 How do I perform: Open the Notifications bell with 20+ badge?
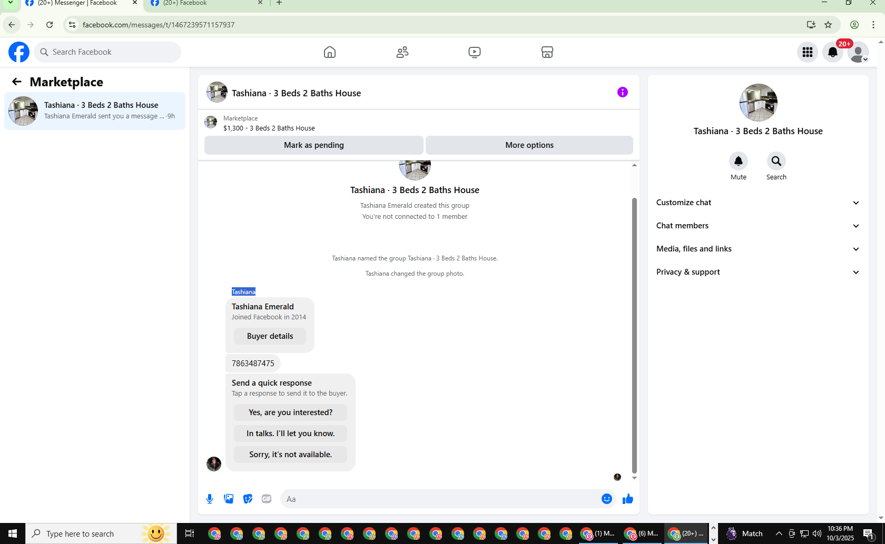tap(833, 52)
